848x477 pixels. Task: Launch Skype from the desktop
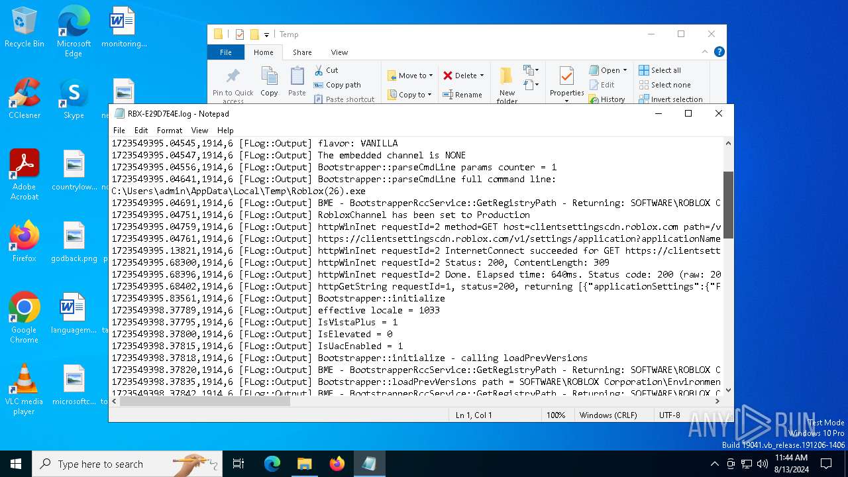click(74, 99)
